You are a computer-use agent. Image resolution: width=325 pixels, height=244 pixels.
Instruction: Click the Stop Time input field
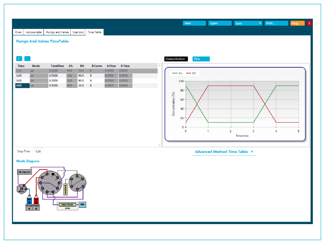(38, 151)
